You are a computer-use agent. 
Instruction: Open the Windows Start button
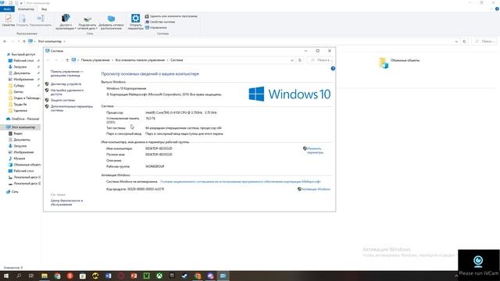6,276
